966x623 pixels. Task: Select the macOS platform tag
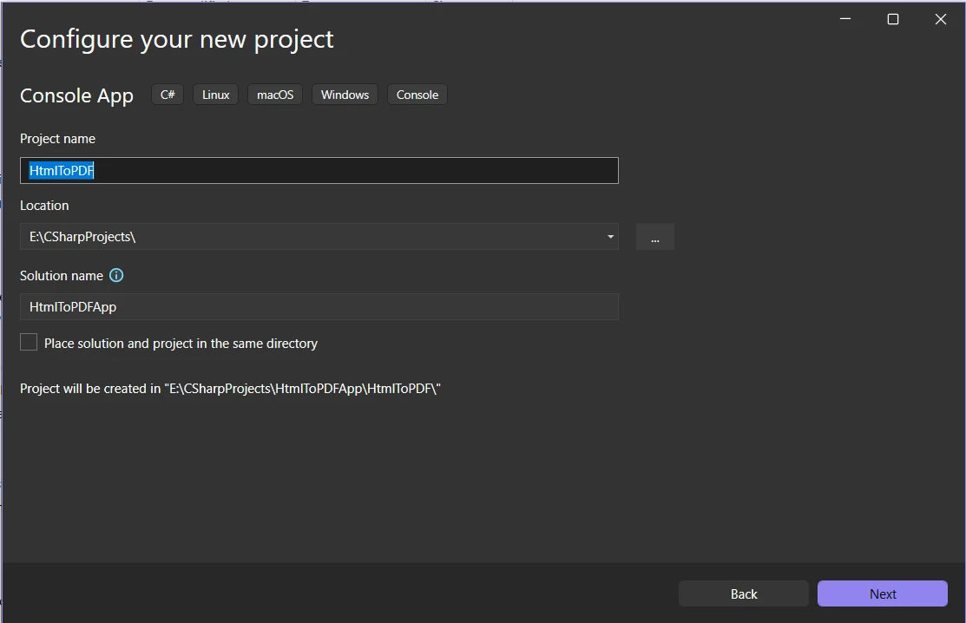click(275, 95)
